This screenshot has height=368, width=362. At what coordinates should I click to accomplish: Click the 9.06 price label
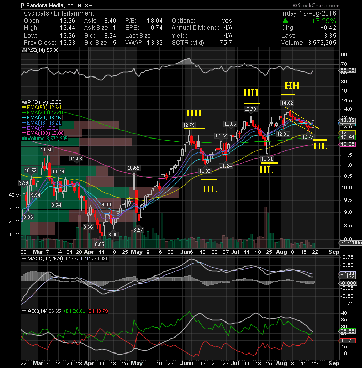click(x=28, y=217)
